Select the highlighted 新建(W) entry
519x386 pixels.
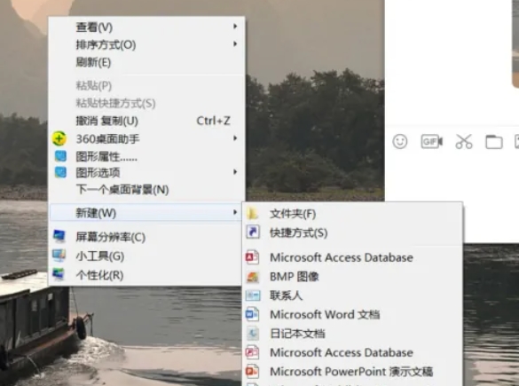(146, 213)
